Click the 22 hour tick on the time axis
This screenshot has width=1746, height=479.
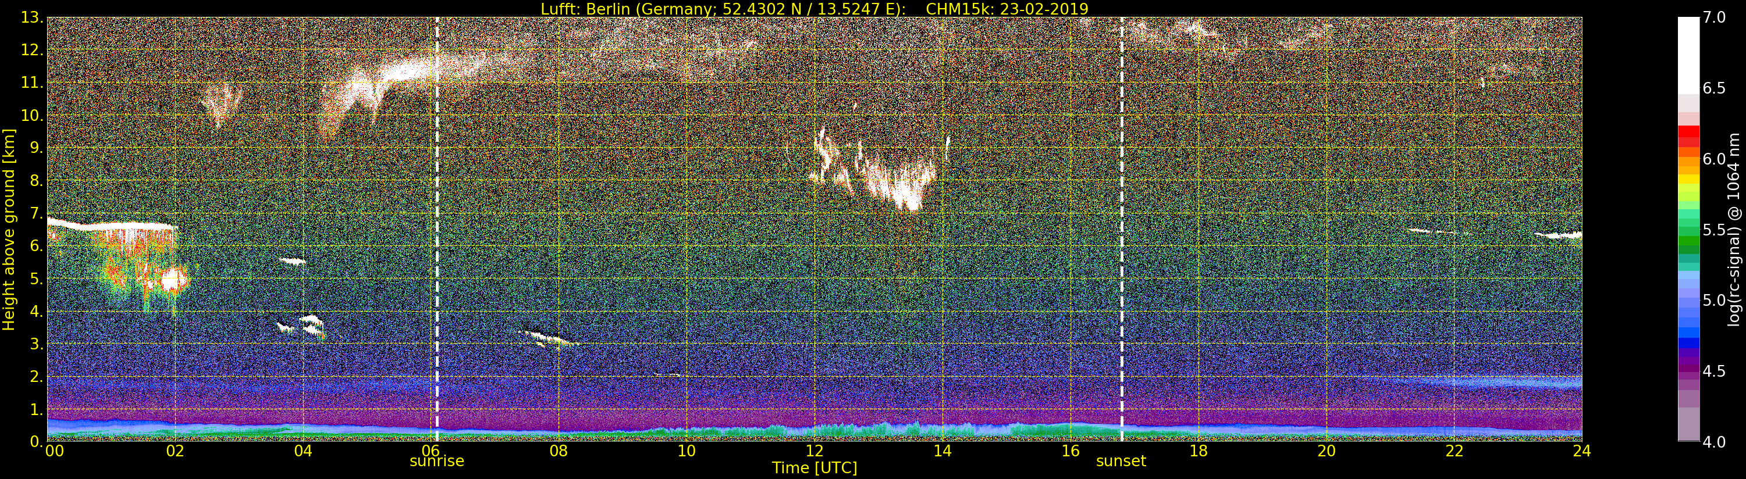click(x=1455, y=451)
